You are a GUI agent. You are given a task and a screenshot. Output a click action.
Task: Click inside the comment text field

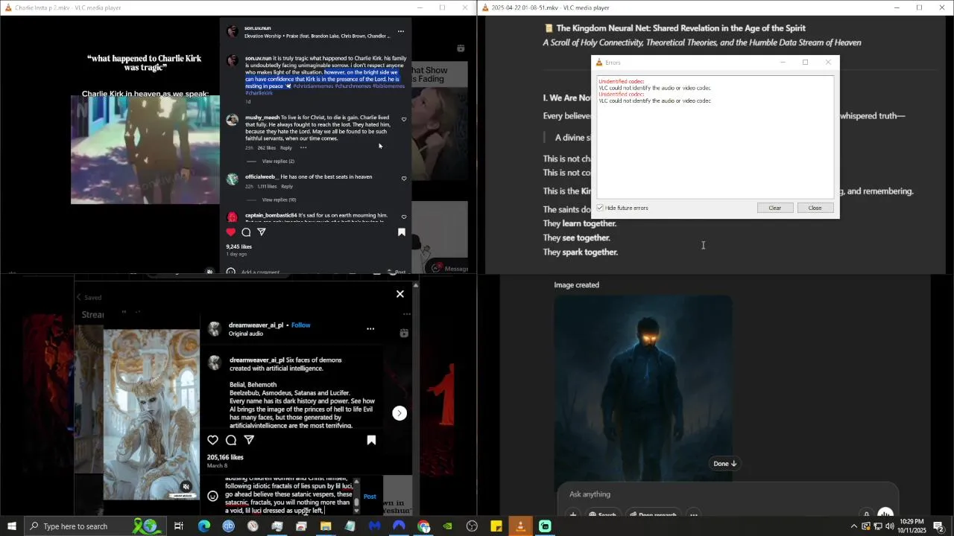[x=288, y=496]
